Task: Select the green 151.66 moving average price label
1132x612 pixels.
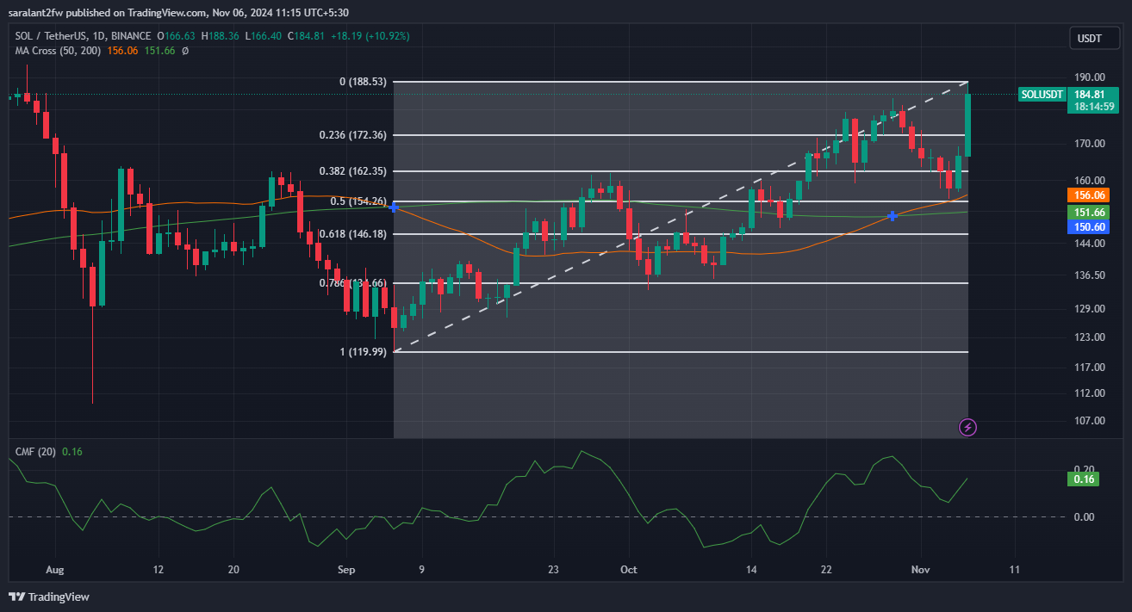Action: (1088, 212)
